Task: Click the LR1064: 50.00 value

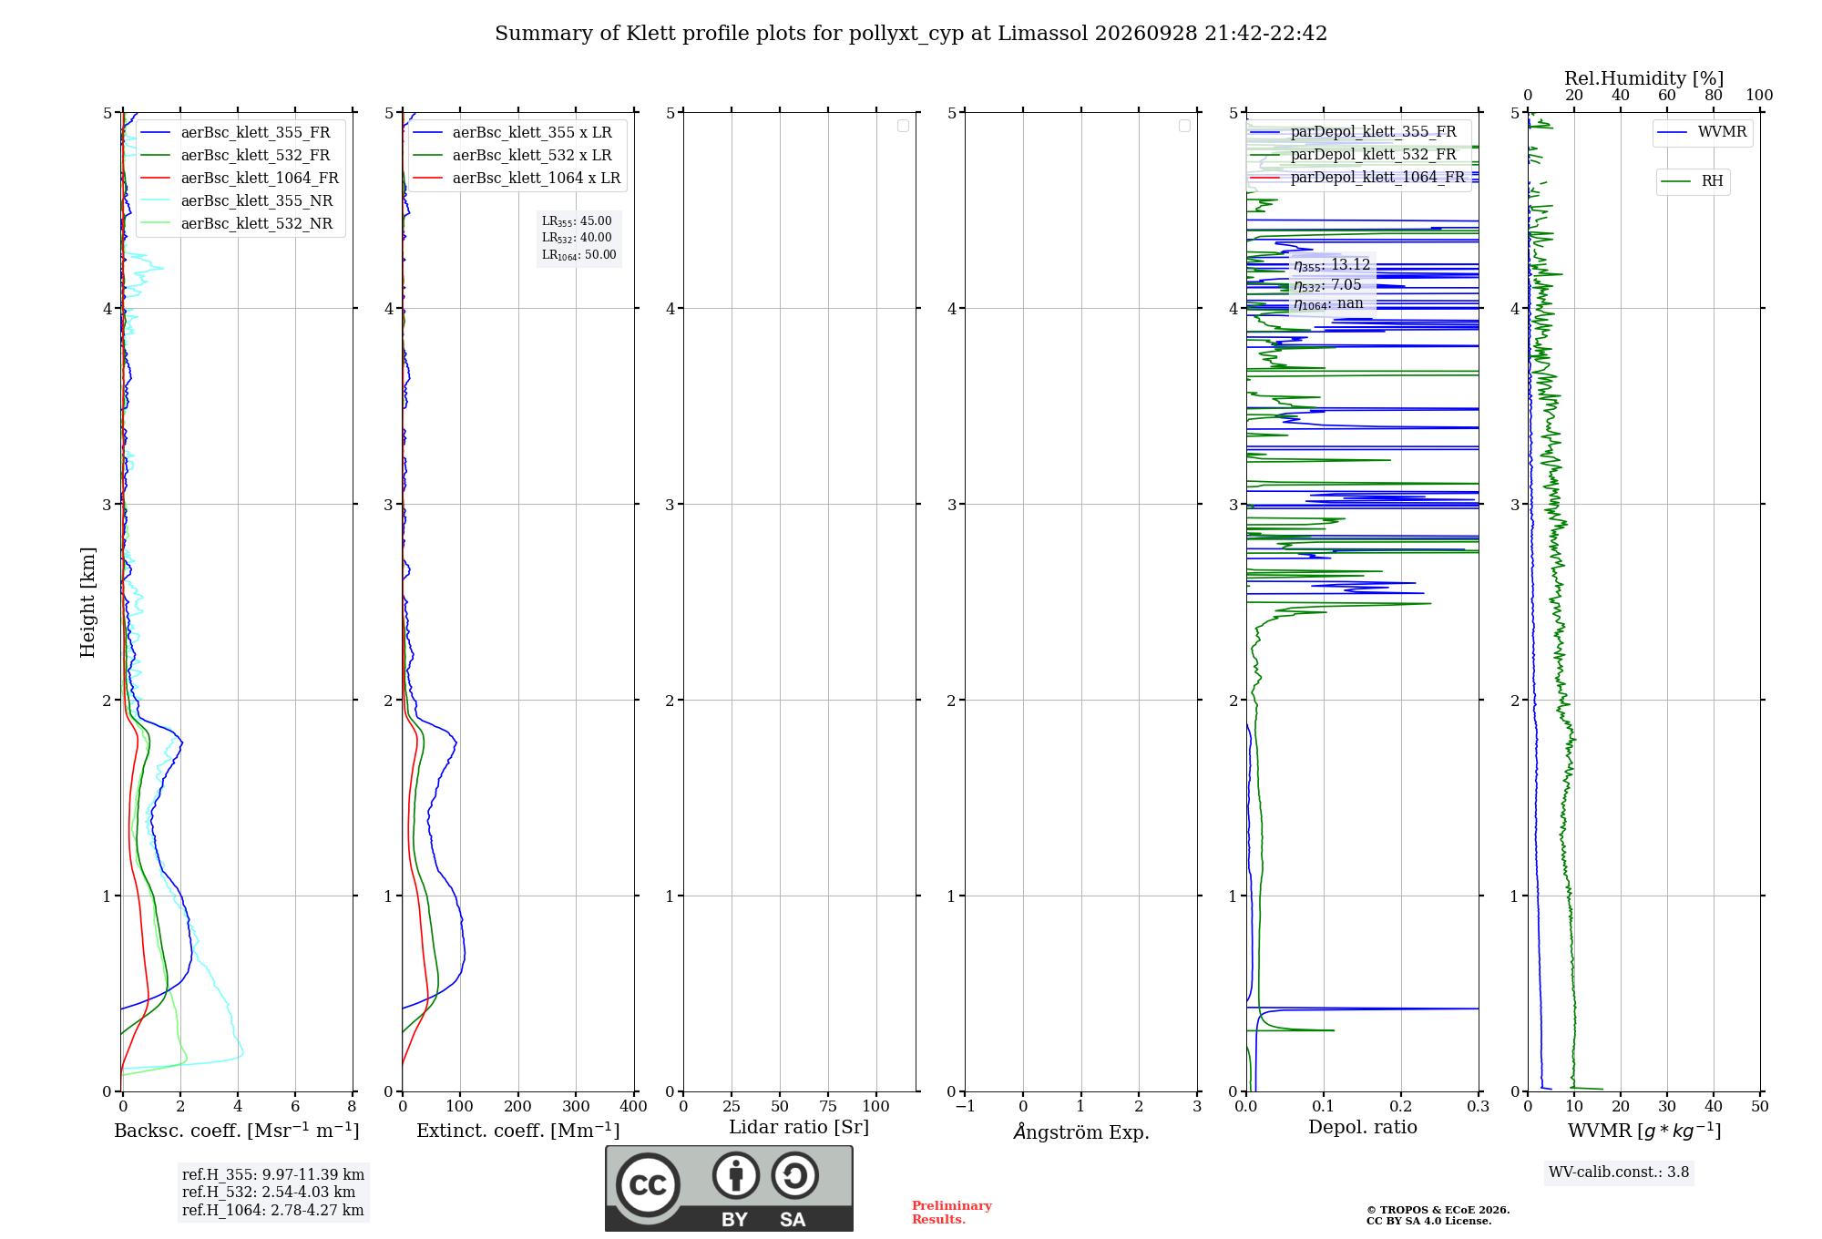Action: click(579, 255)
